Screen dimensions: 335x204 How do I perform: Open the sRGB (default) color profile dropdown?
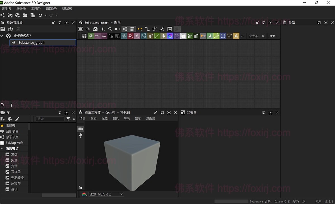click(106, 194)
